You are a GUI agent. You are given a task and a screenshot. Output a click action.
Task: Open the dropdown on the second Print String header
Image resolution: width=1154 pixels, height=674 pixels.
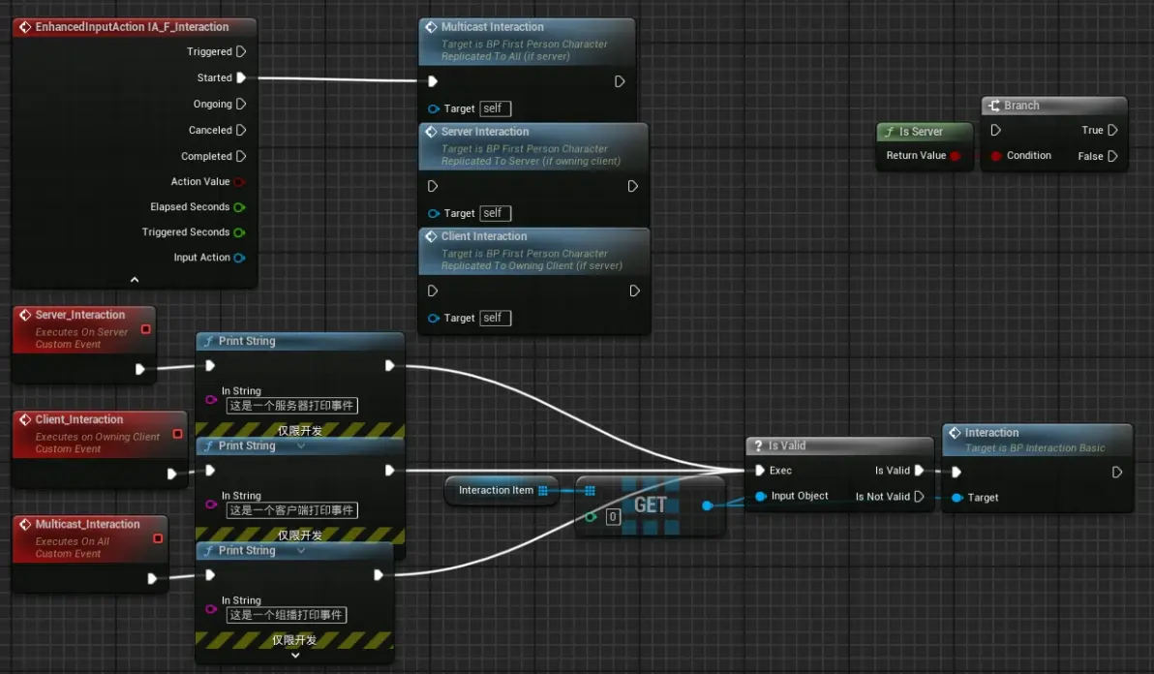[x=300, y=445]
